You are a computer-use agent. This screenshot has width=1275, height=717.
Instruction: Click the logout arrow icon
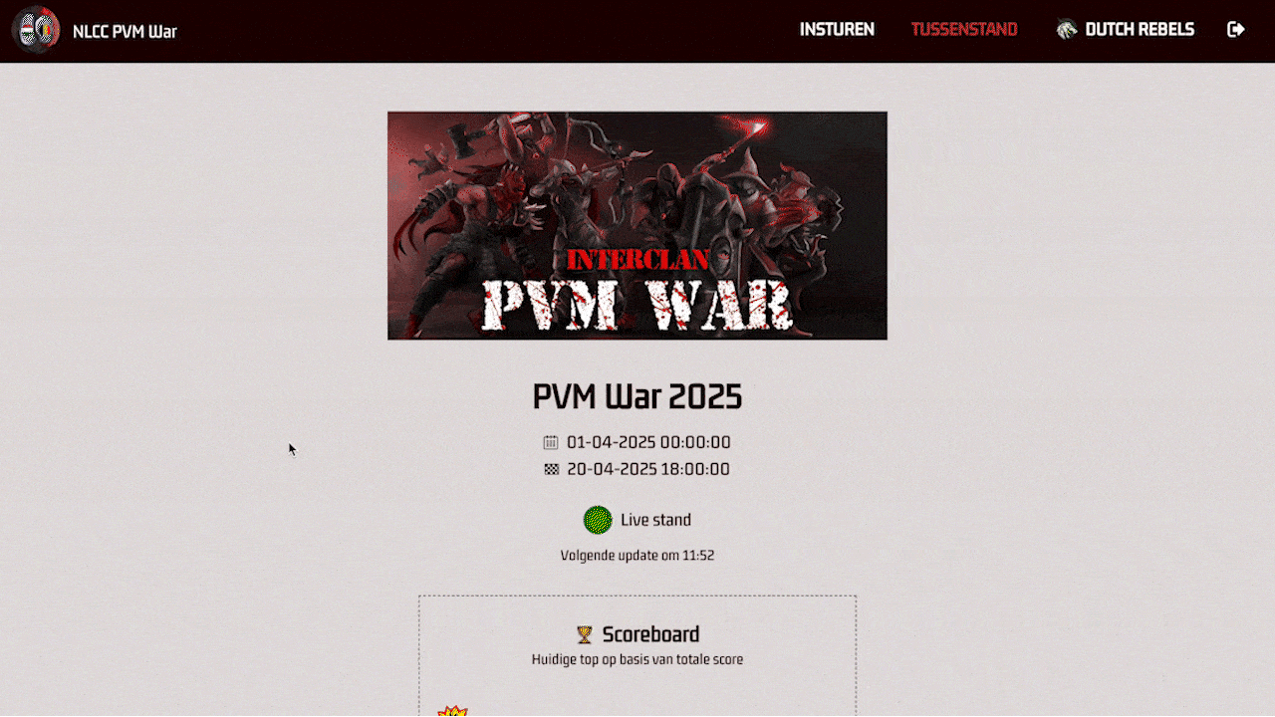(1236, 30)
